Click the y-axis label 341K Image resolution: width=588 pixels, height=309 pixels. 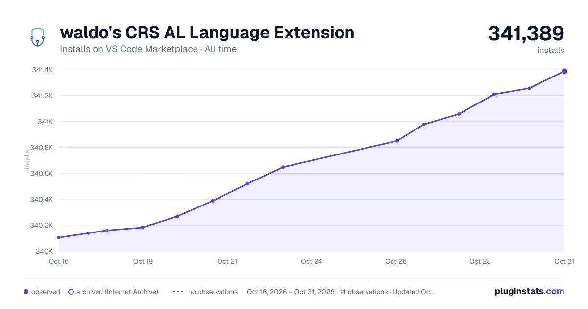pyautogui.click(x=46, y=122)
